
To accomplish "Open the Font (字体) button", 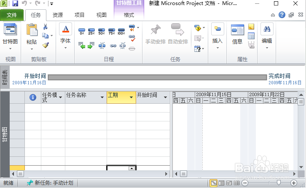I will 66,29.
